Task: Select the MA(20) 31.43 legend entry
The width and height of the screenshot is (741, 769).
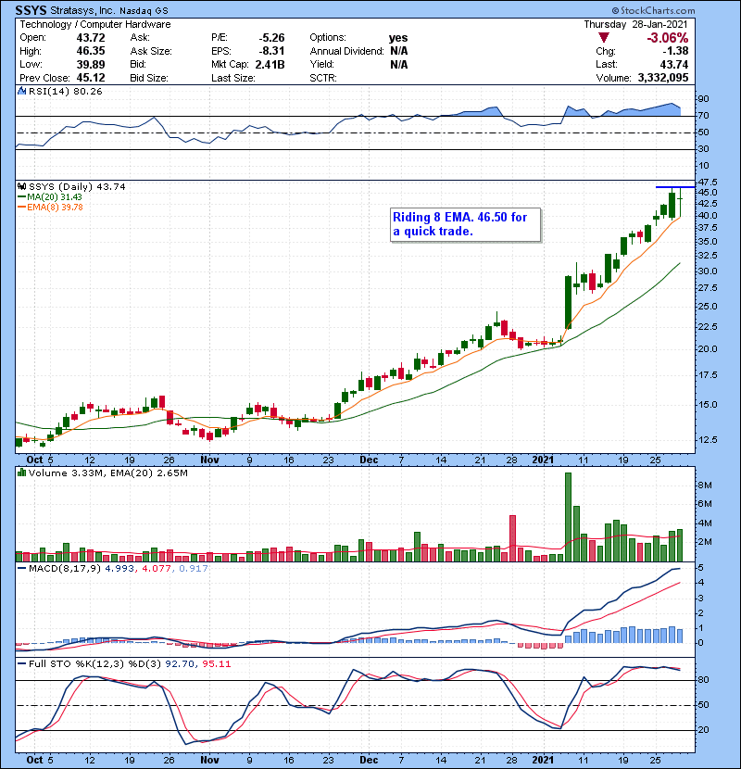Action: click(49, 196)
